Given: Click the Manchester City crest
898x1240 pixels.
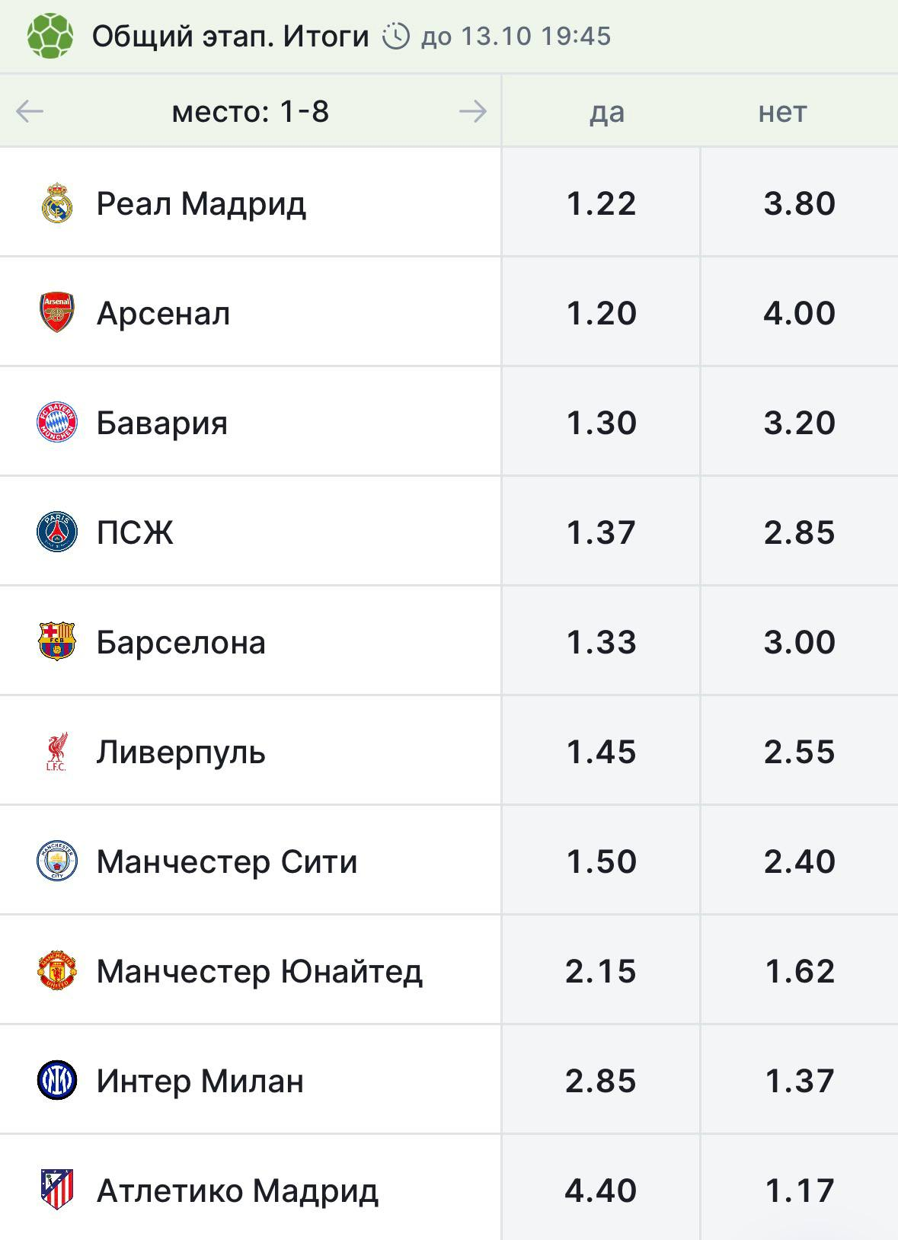Looking at the screenshot, I should coord(57,861).
